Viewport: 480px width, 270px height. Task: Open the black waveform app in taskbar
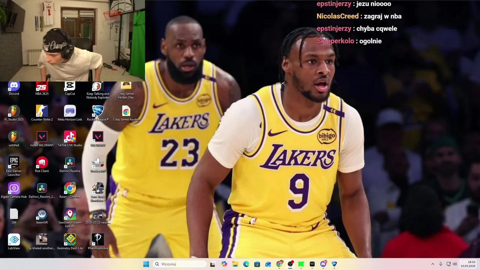point(312,264)
